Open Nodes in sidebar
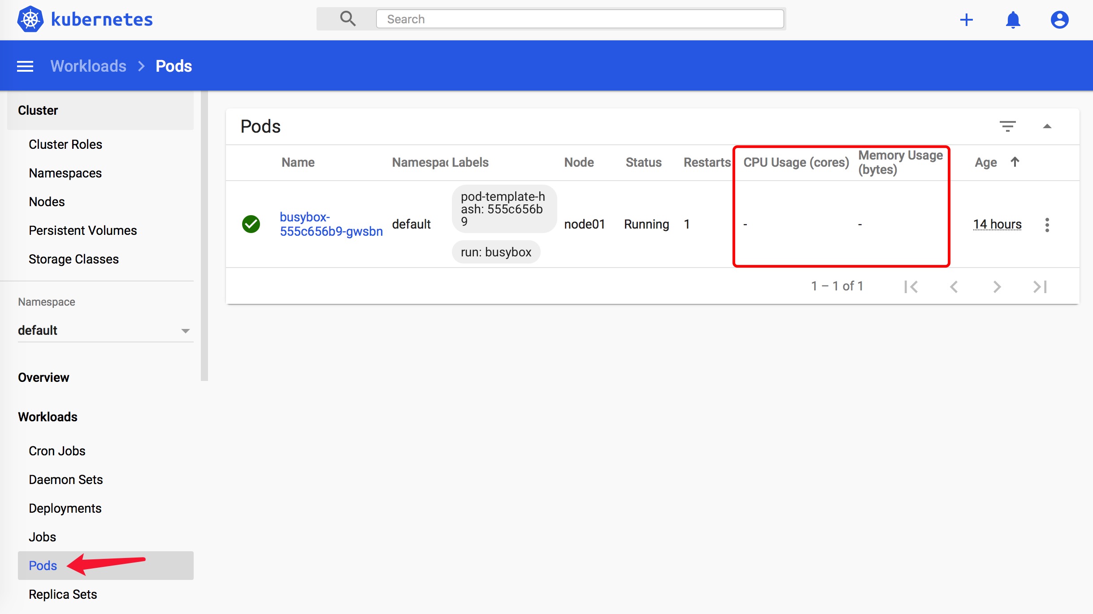The height and width of the screenshot is (614, 1093). 47,202
